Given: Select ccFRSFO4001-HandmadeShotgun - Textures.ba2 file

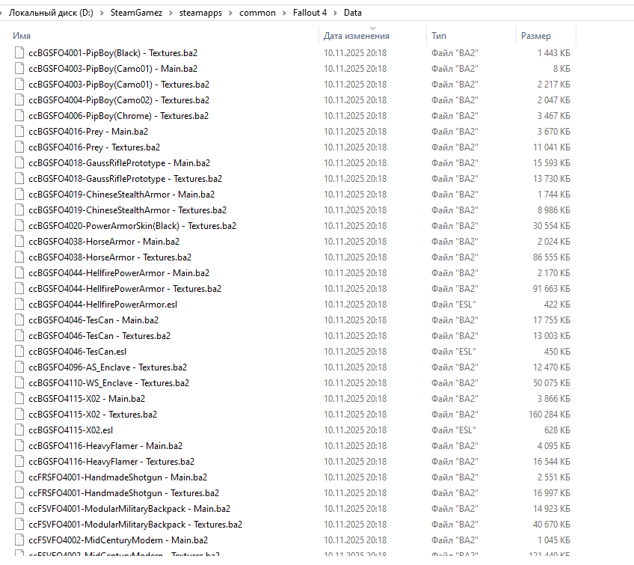Looking at the screenshot, I should point(123,493).
